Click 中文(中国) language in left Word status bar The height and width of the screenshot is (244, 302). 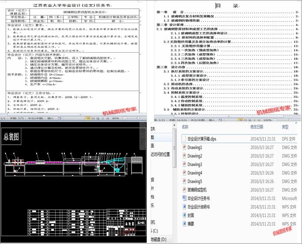click(x=36, y=118)
